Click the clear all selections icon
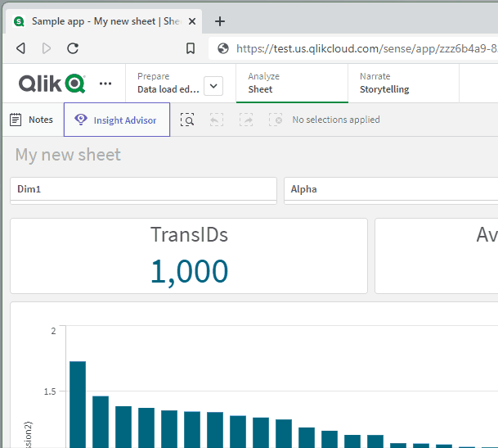 pyautogui.click(x=276, y=120)
